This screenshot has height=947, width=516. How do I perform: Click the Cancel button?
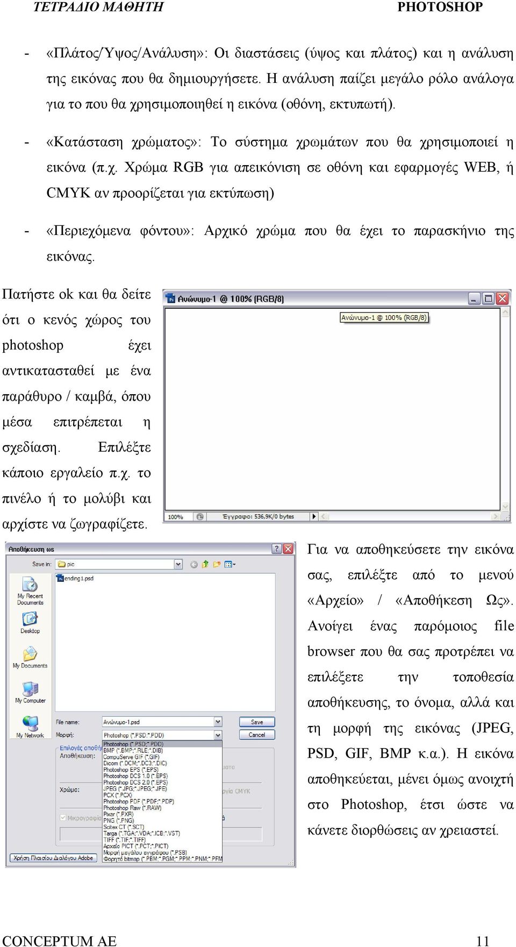257,735
